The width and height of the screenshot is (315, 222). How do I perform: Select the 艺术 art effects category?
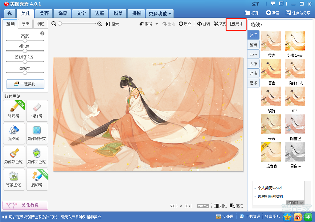pyautogui.click(x=253, y=83)
